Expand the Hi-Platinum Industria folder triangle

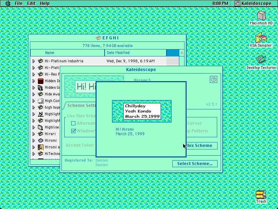click(34, 61)
